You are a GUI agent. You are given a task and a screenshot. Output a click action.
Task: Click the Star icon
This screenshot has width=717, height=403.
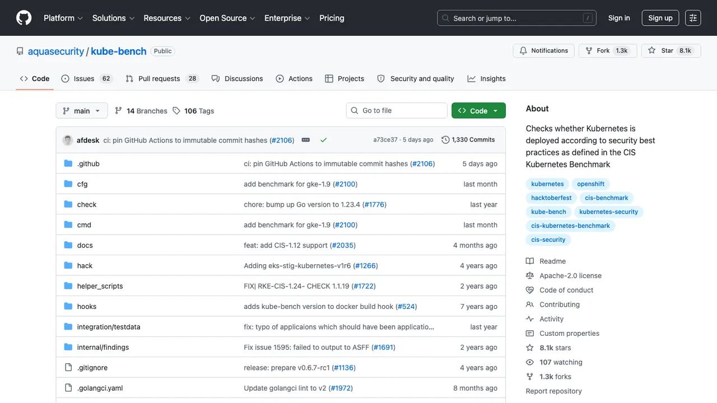(651, 50)
